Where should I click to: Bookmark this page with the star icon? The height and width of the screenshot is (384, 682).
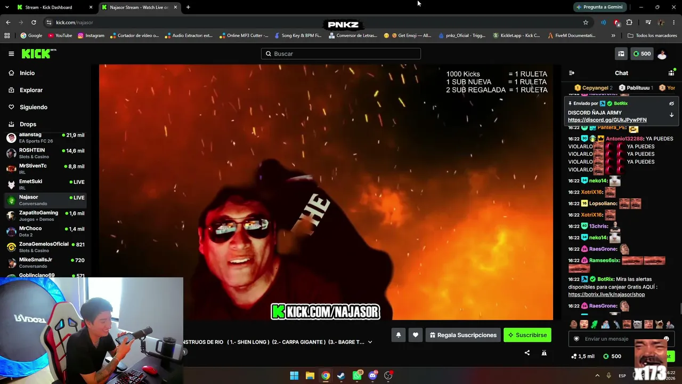click(x=586, y=22)
